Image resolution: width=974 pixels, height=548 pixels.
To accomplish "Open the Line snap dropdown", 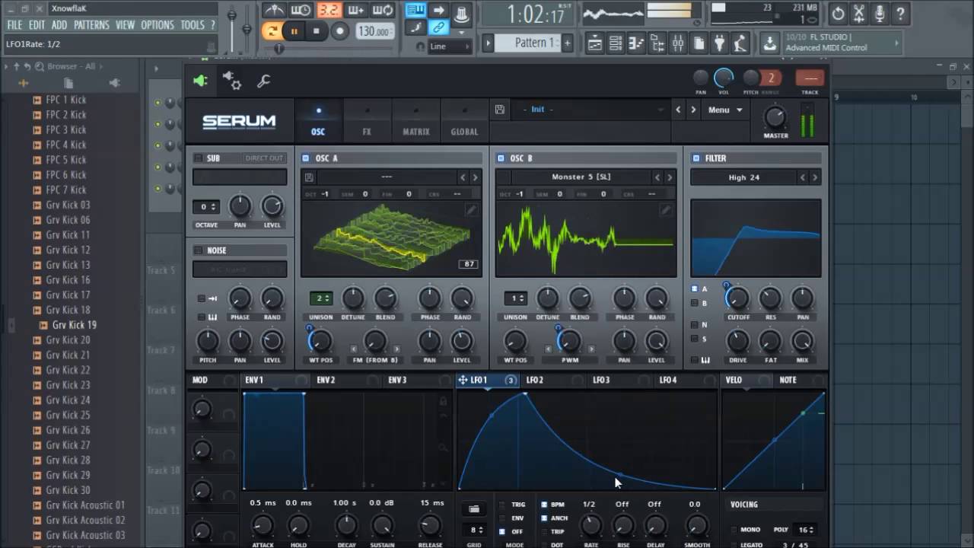I will pos(450,46).
